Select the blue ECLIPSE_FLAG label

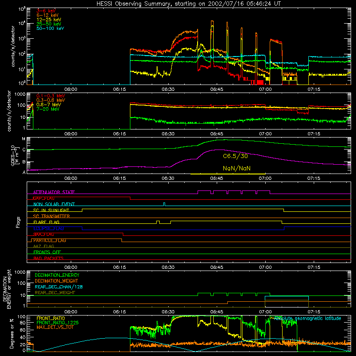[49, 228]
